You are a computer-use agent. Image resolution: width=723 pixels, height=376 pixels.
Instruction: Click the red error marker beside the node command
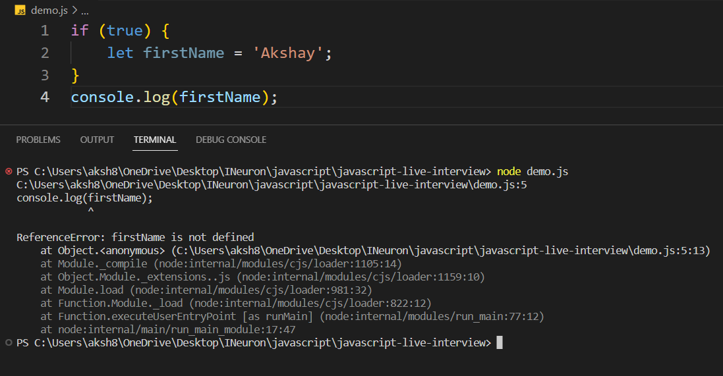(9, 171)
